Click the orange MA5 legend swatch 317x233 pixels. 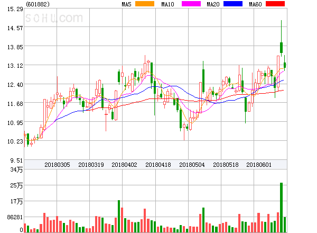tap(145, 4)
